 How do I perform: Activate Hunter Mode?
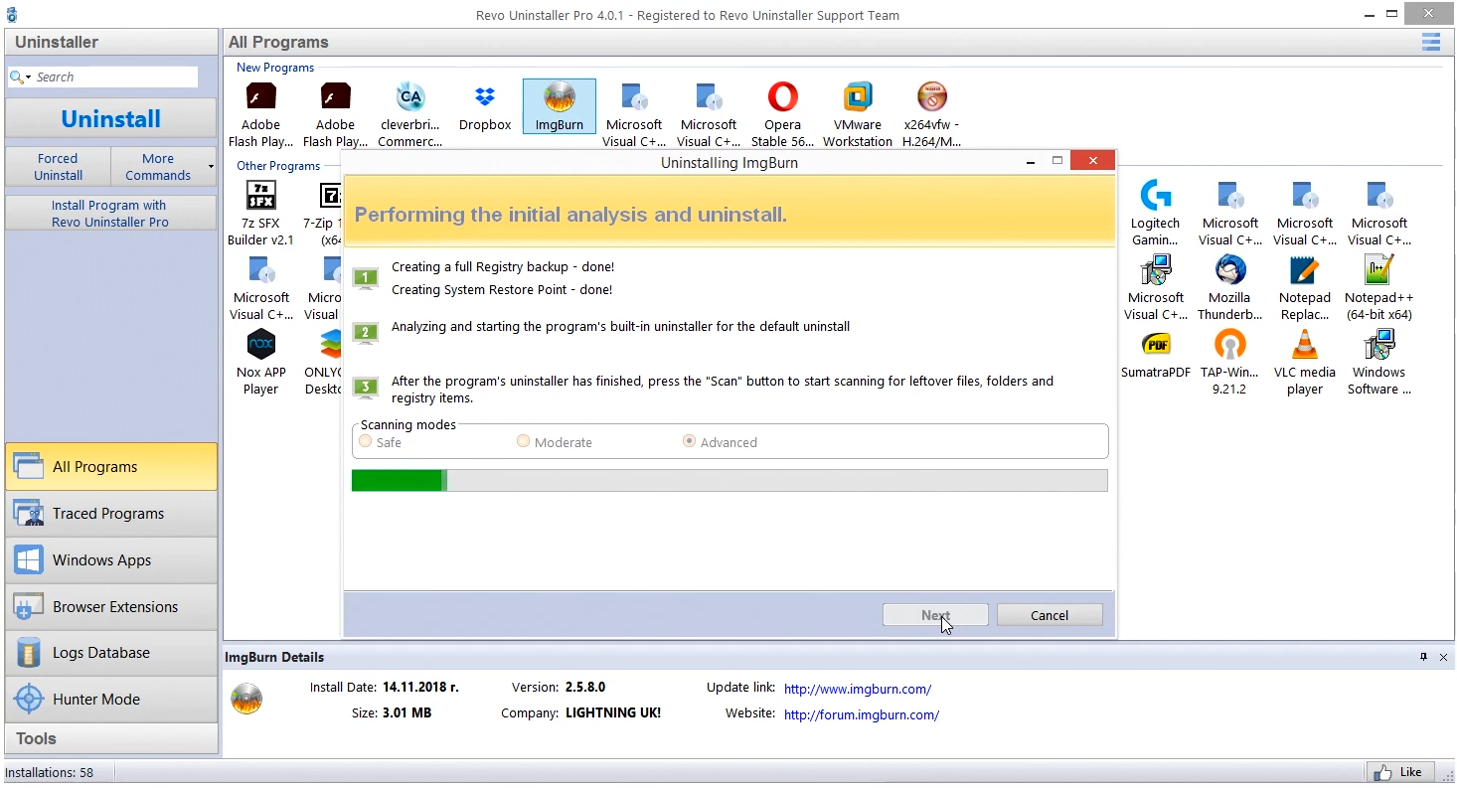[111, 700]
